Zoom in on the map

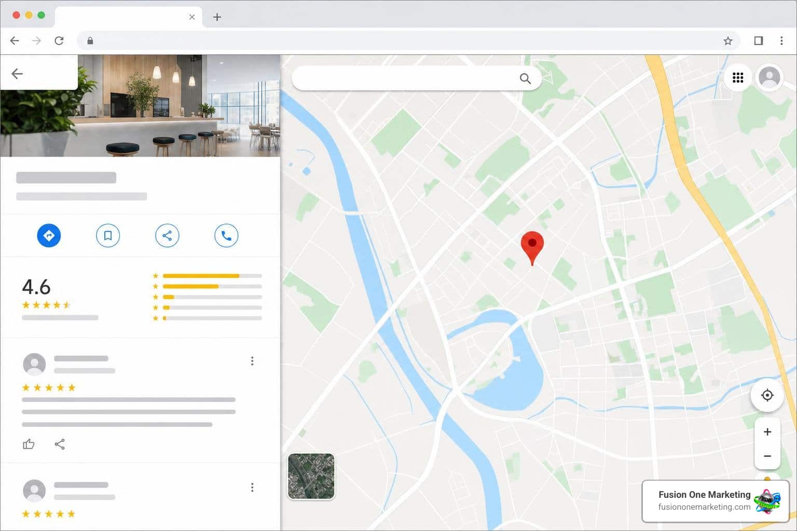[x=767, y=431]
